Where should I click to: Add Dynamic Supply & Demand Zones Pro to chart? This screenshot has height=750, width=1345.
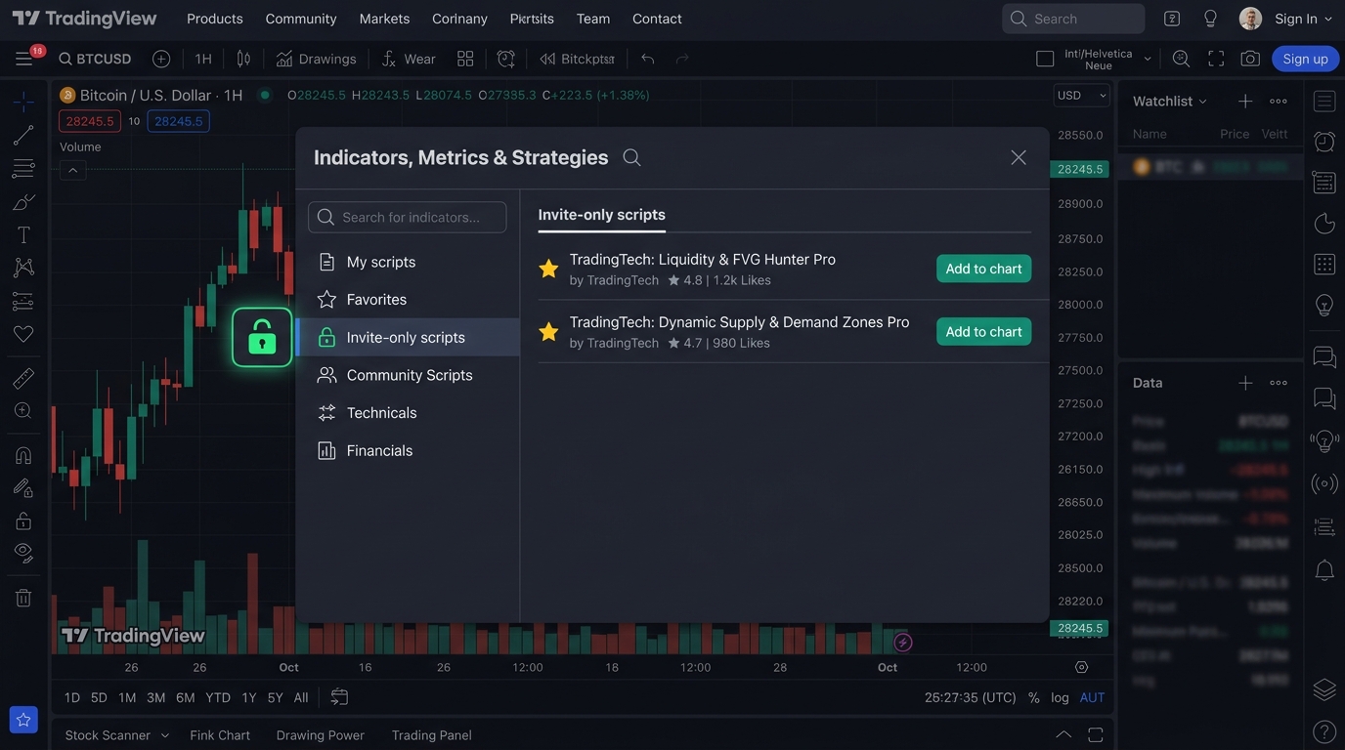(983, 332)
